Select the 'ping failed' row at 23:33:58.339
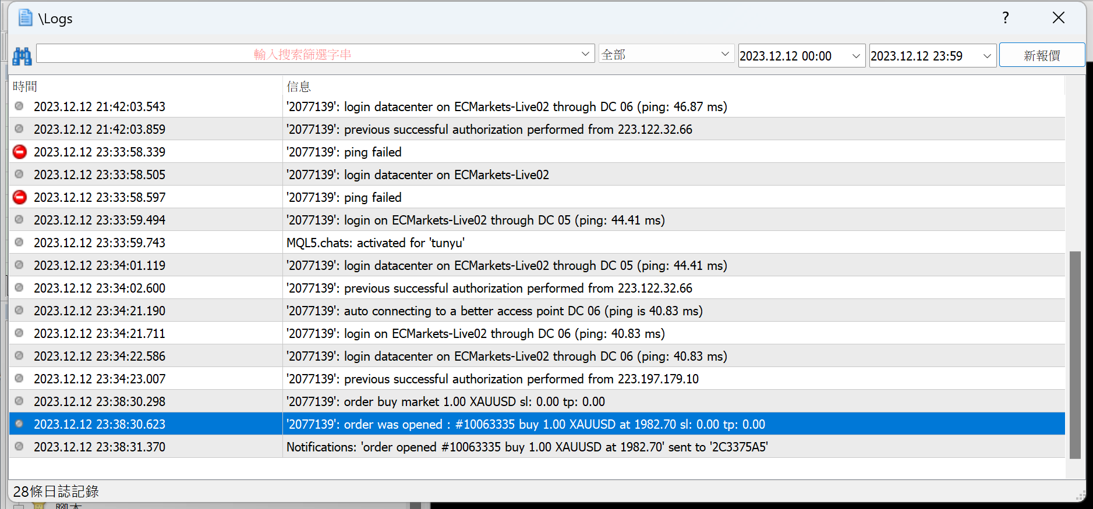 (537, 152)
